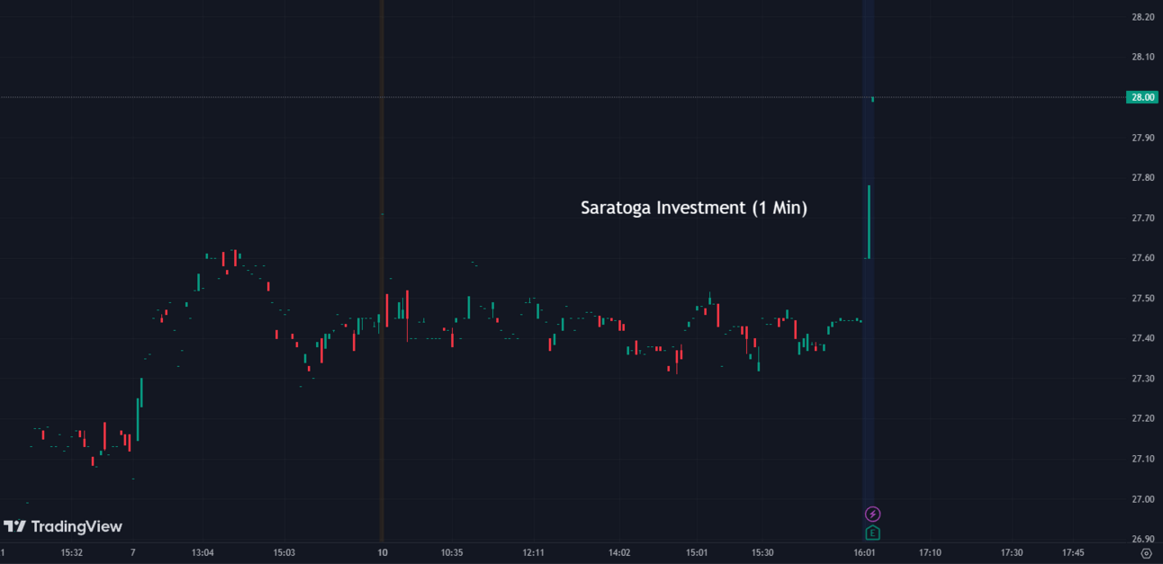
Task: Click the 27.90 price axis label
Action: pyautogui.click(x=1143, y=138)
